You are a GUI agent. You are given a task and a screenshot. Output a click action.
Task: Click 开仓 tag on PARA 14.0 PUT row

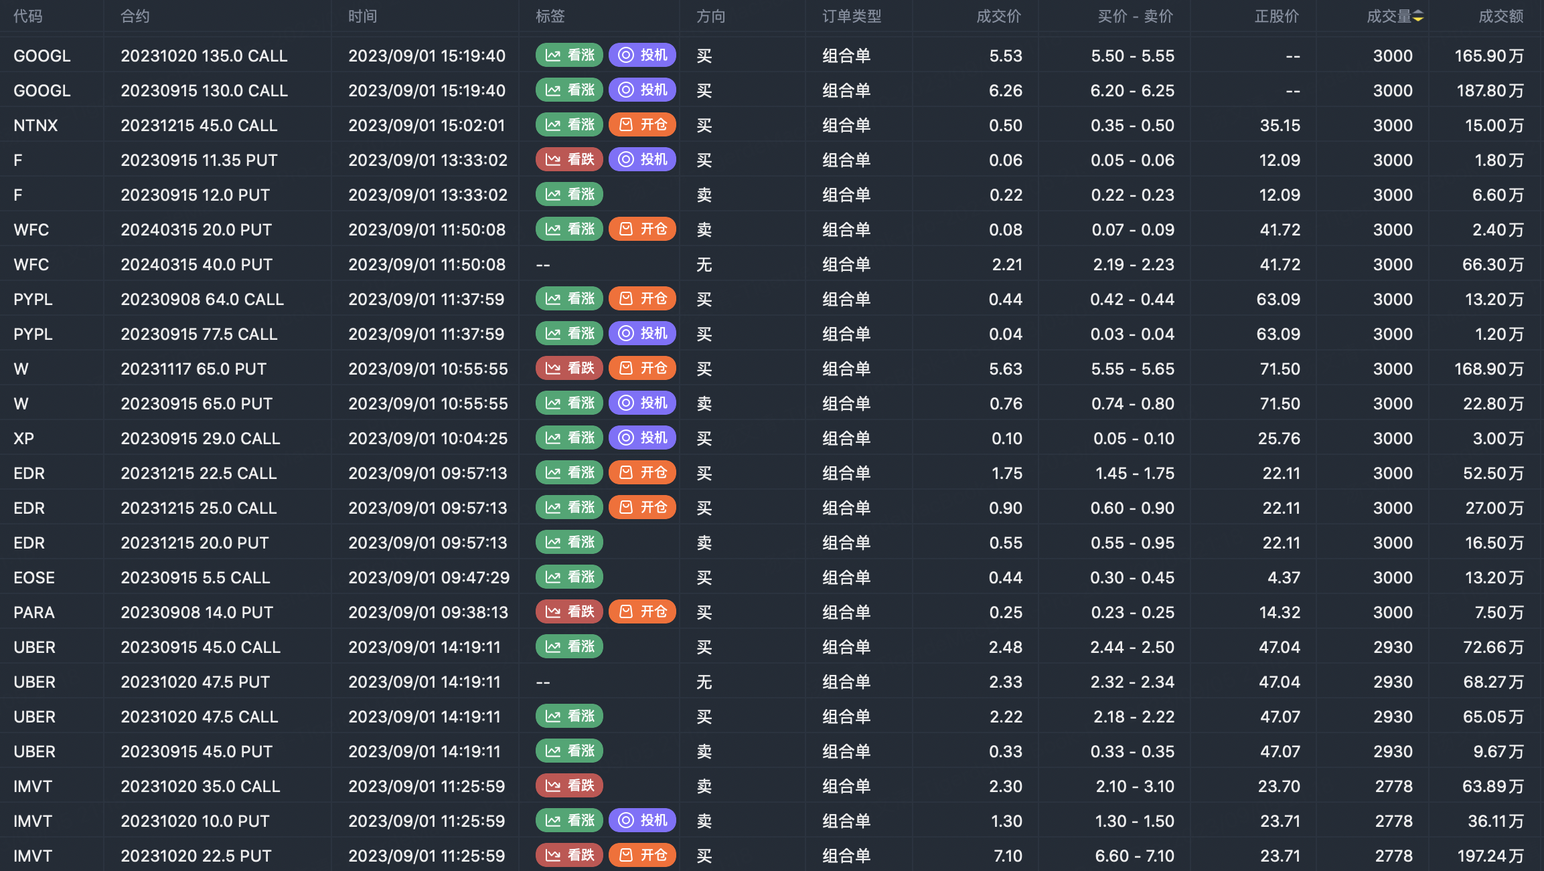point(642,612)
